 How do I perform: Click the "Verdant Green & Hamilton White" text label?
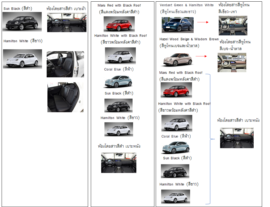point(187,5)
